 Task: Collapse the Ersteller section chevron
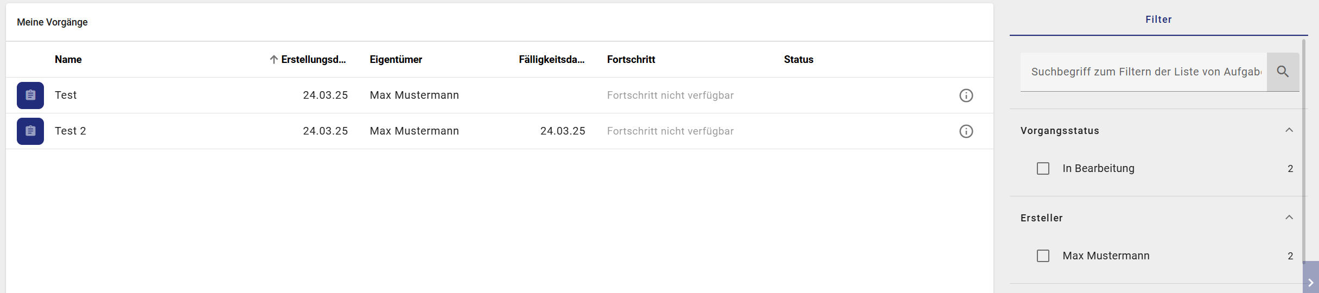click(x=1289, y=218)
